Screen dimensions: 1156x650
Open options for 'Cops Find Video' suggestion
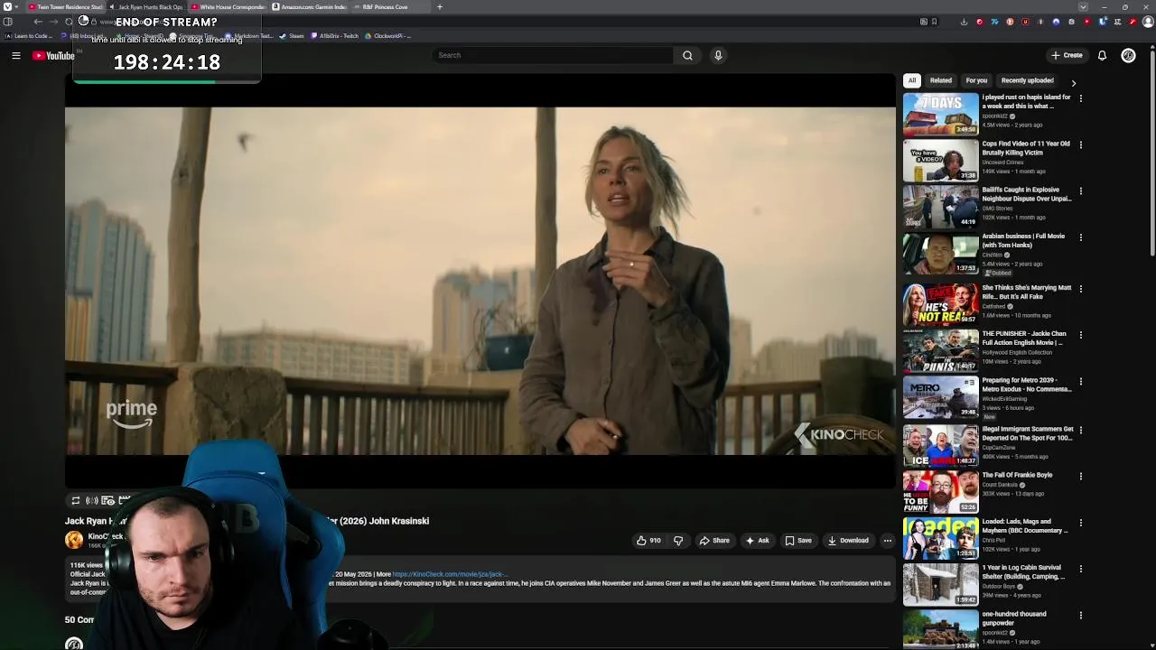click(1081, 144)
